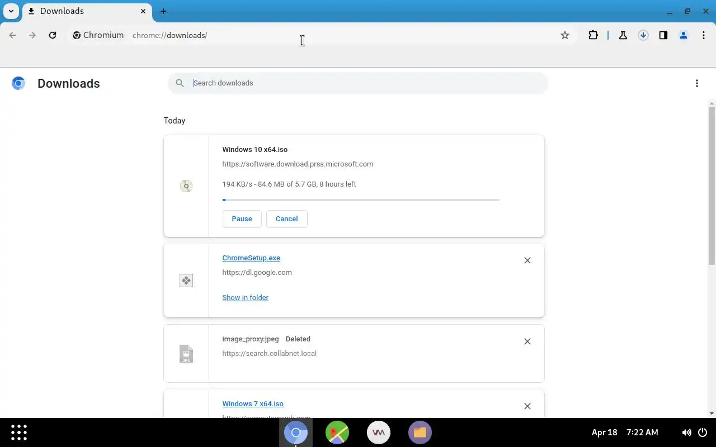Open the files app in the taskbar
The width and height of the screenshot is (716, 447).
tap(420, 432)
